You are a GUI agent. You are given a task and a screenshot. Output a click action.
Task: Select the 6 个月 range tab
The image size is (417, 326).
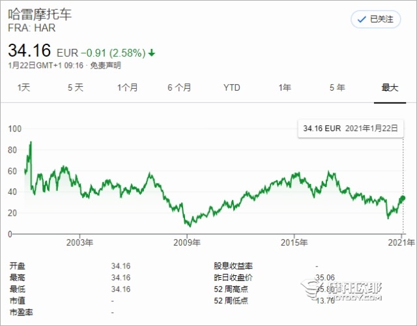click(180, 87)
